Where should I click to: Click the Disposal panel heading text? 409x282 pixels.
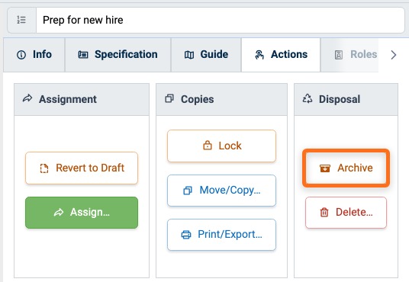click(x=340, y=99)
